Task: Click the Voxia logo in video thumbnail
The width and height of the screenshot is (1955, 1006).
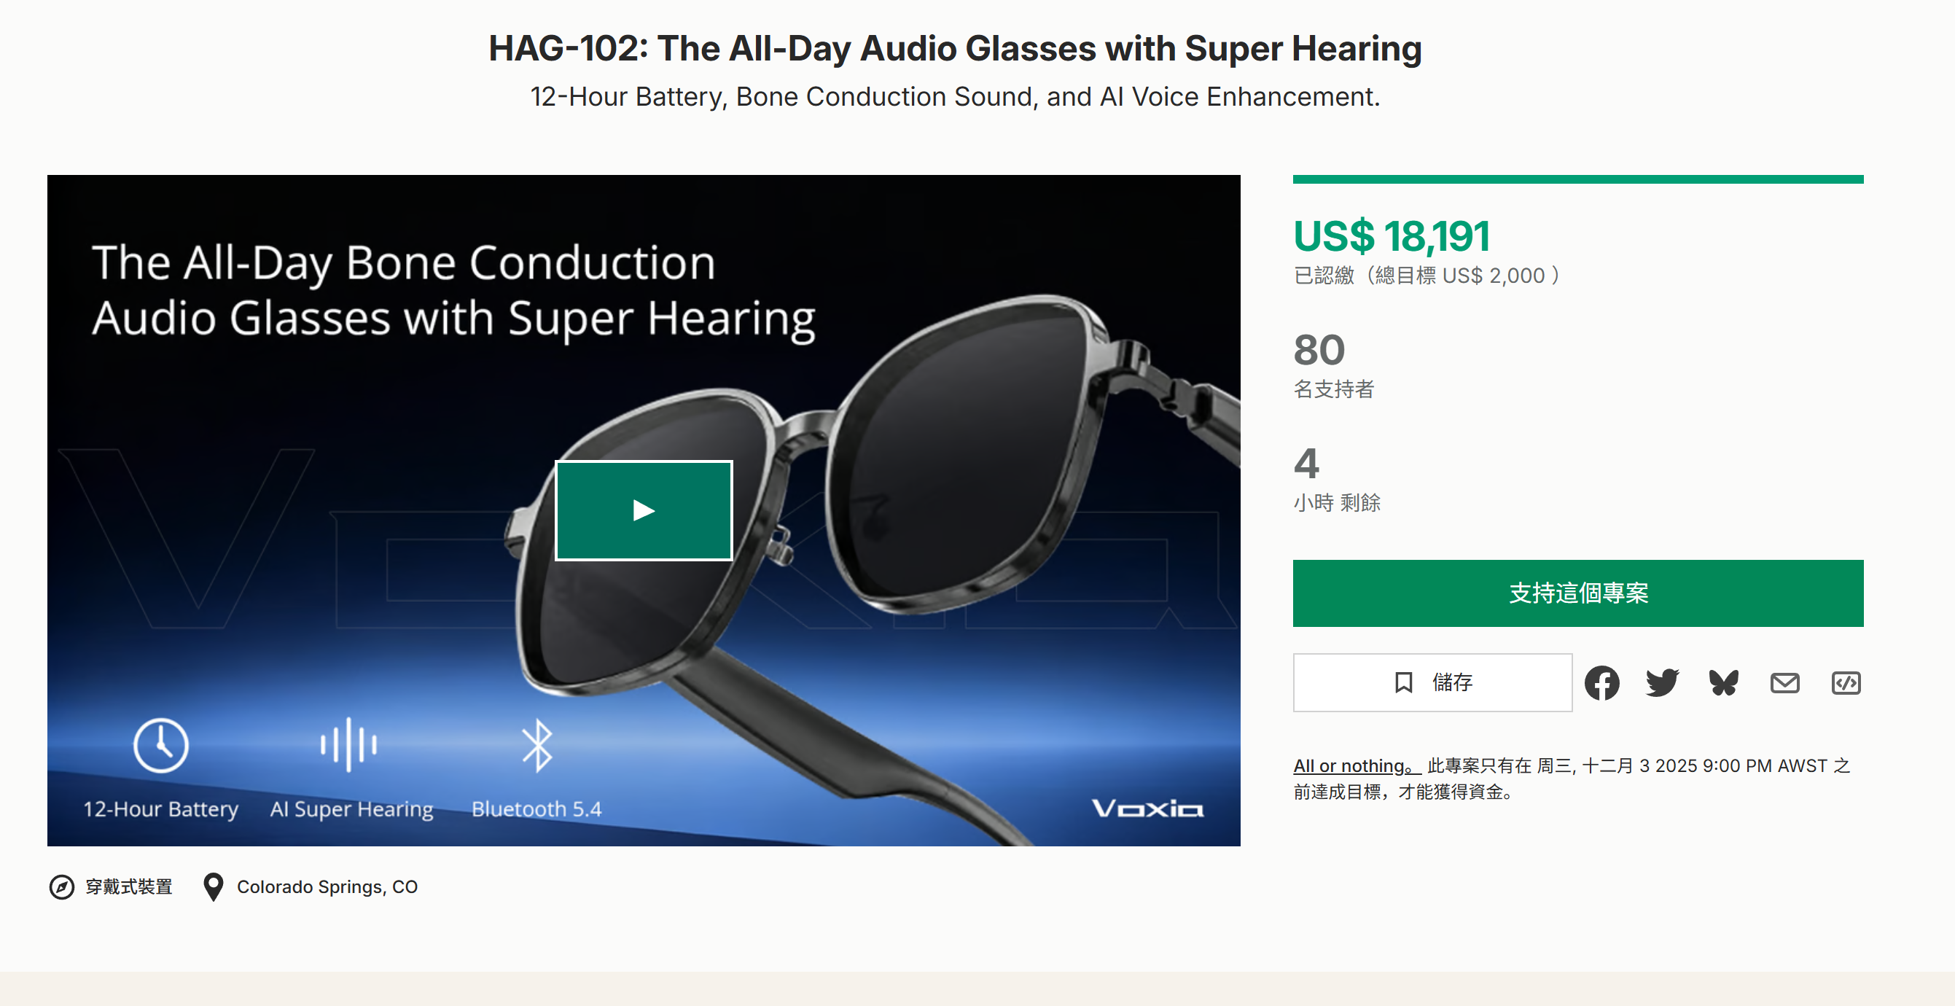Action: pos(1147,808)
